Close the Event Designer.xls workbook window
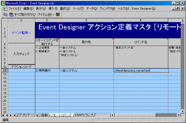Image resolution: width=186 pixels, height=123 pixels. click(x=182, y=9)
